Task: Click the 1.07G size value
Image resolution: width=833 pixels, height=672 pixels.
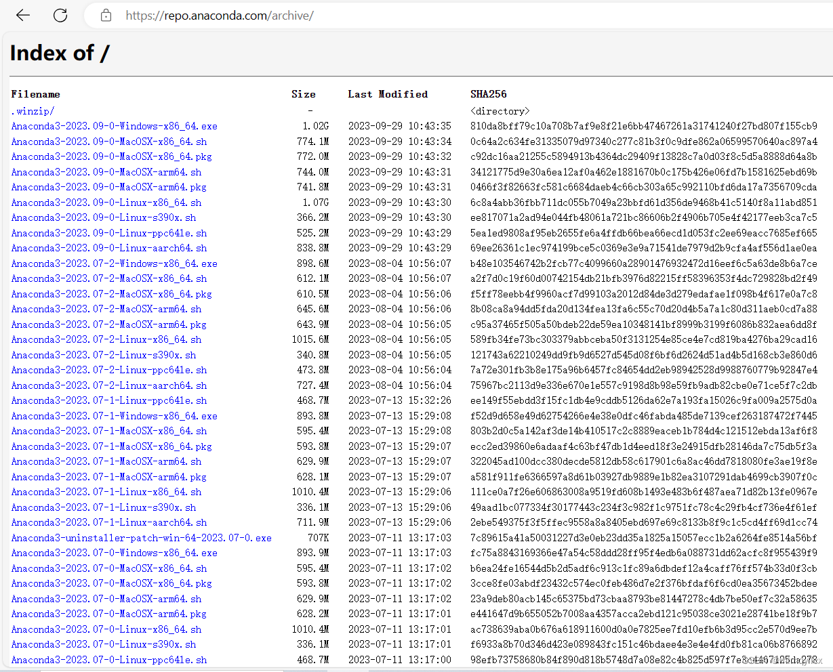Action: [x=316, y=203]
